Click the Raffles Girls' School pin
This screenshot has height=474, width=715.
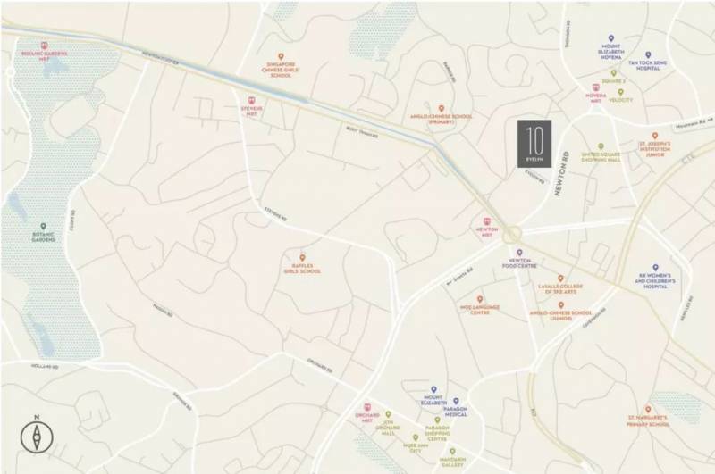tap(302, 258)
